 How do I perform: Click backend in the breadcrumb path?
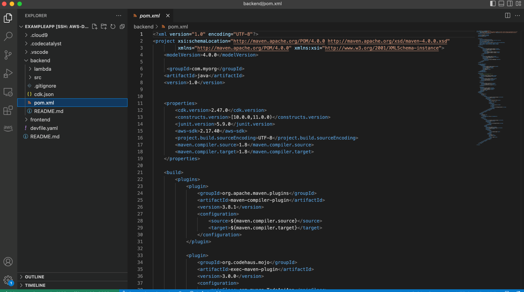click(x=143, y=27)
